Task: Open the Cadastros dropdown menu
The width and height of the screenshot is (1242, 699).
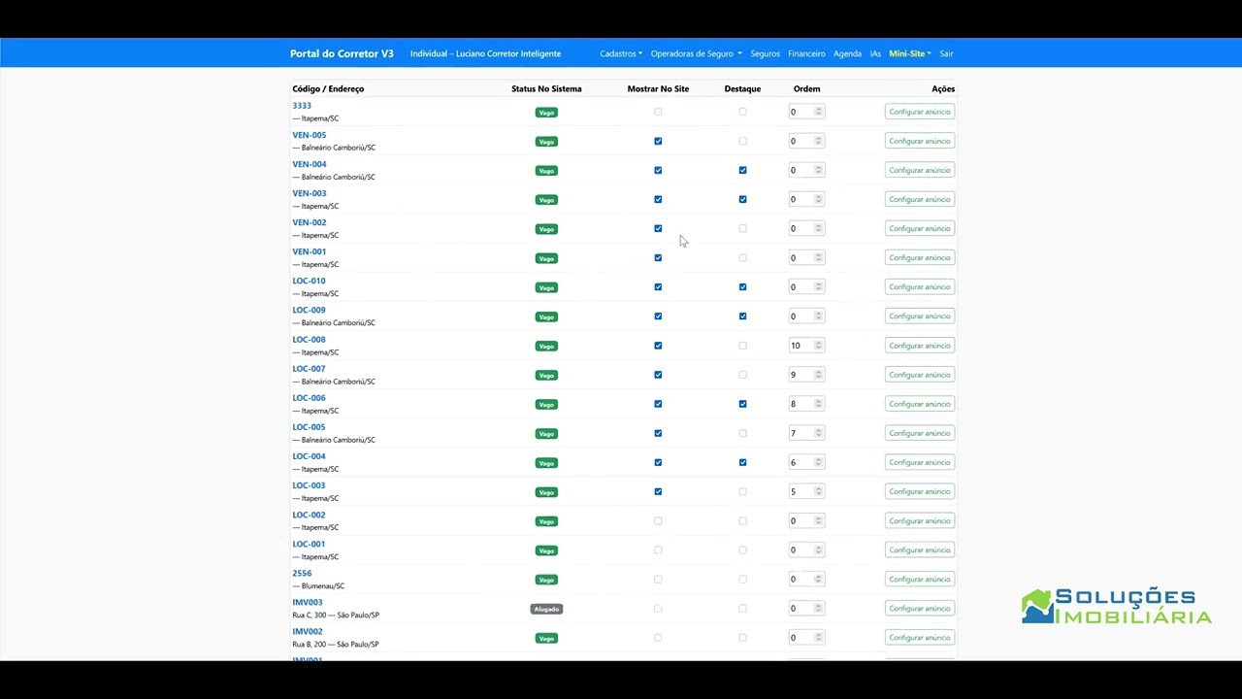Action: pos(621,53)
